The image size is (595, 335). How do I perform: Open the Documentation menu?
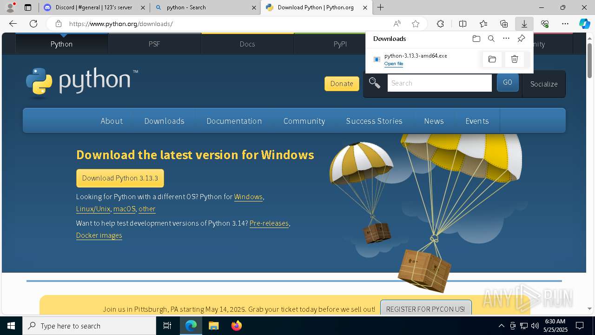(x=234, y=121)
